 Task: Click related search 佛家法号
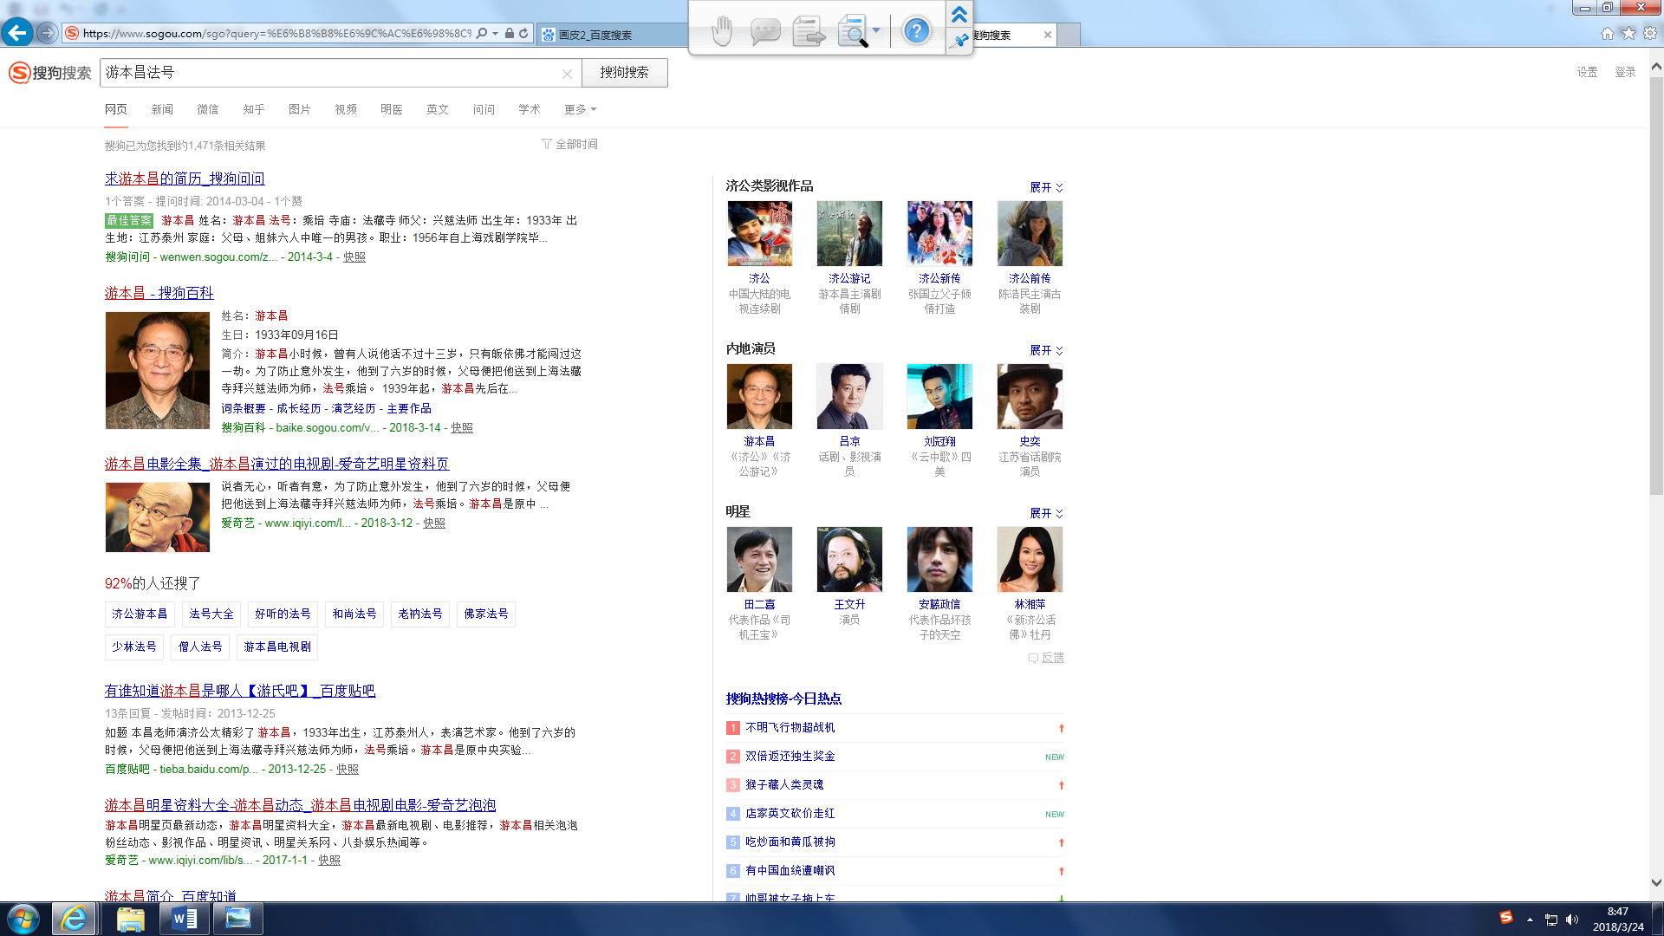click(486, 614)
